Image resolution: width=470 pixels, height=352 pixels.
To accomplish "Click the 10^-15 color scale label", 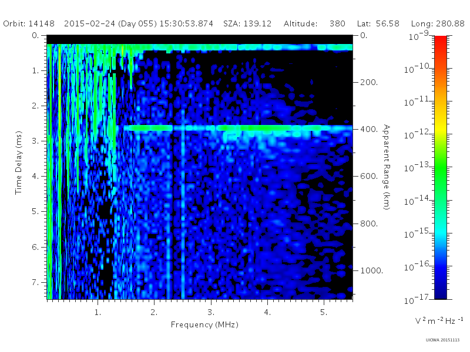I will click(x=418, y=233).
